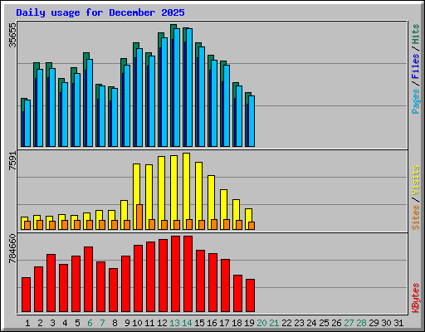Click day label 28 on the x-axis
The width and height of the screenshot is (425, 332).
click(x=362, y=323)
